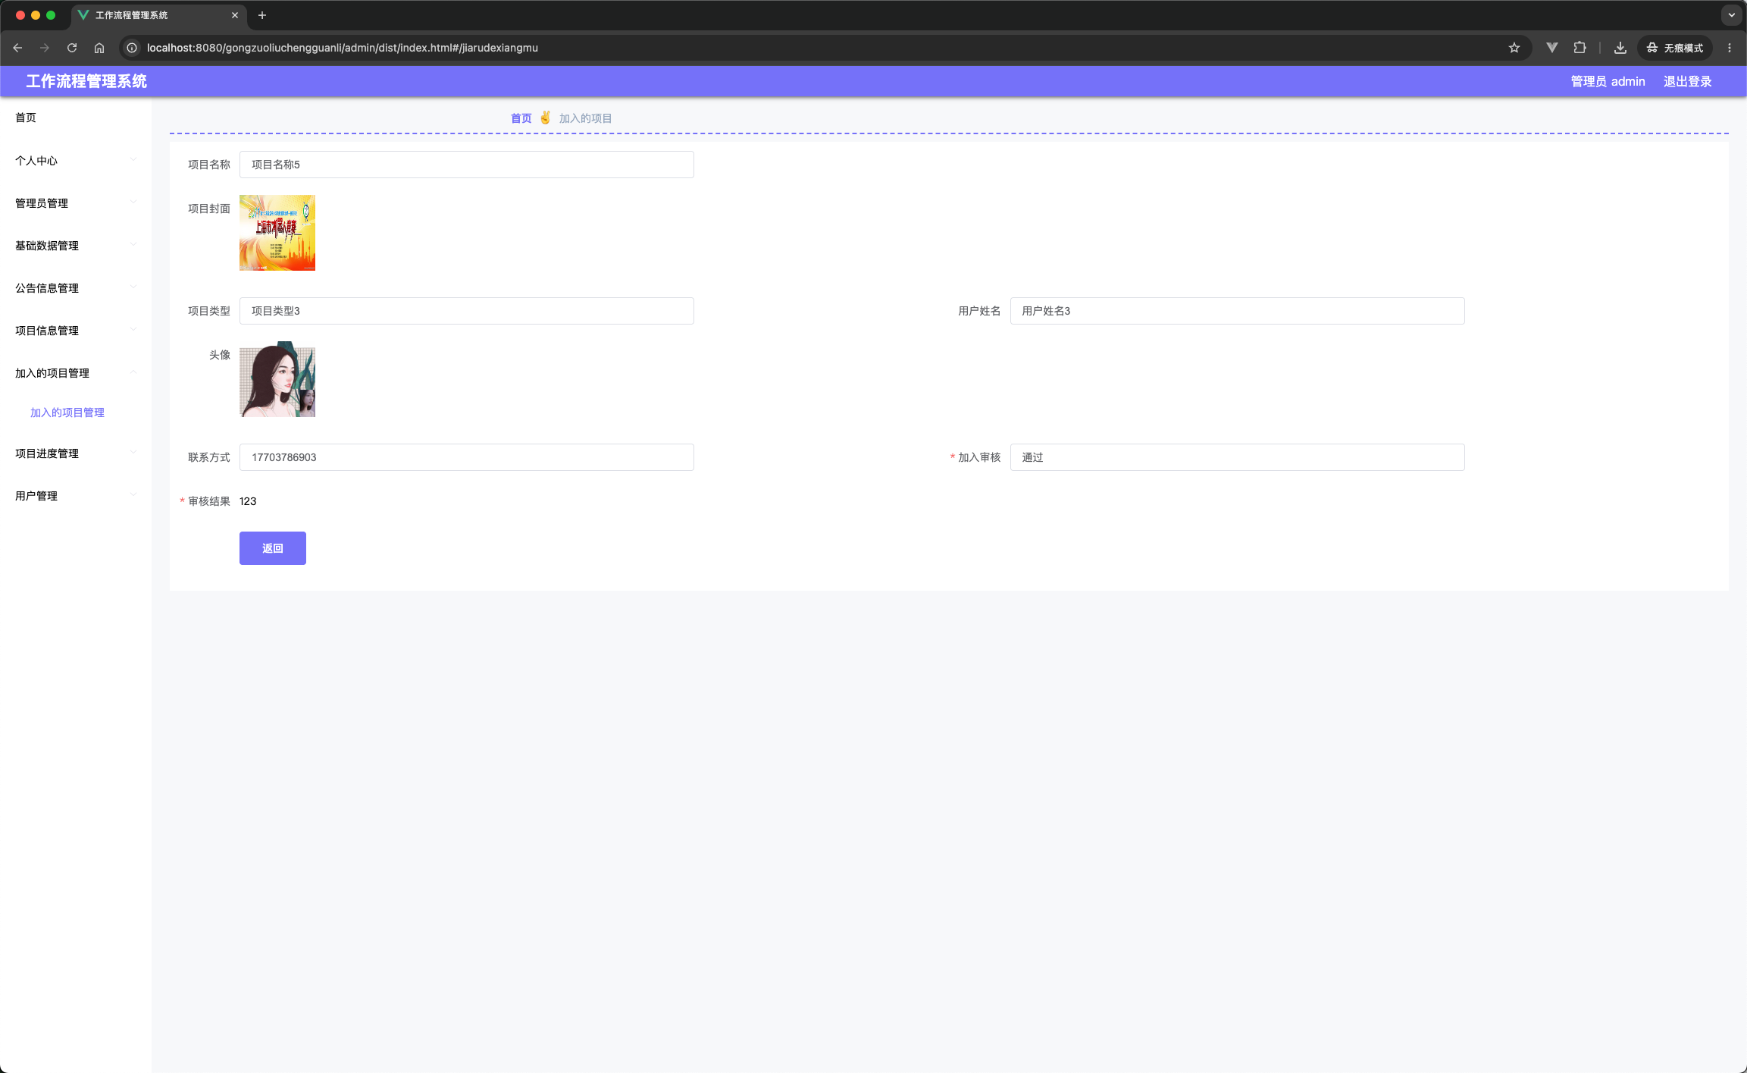Image resolution: width=1747 pixels, height=1073 pixels.
Task: Click the 加入审核 field showing 通过
Action: pos(1237,457)
